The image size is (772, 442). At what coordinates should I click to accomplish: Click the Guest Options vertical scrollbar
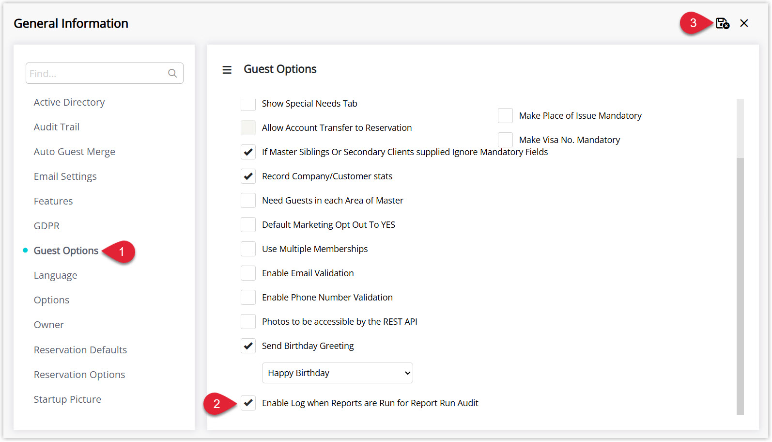[x=740, y=286]
